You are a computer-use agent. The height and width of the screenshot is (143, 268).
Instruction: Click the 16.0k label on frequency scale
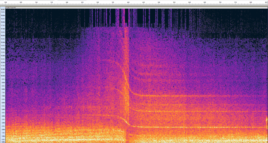coord(3,35)
